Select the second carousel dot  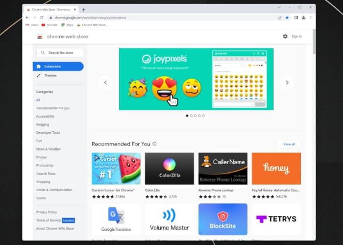191,116
